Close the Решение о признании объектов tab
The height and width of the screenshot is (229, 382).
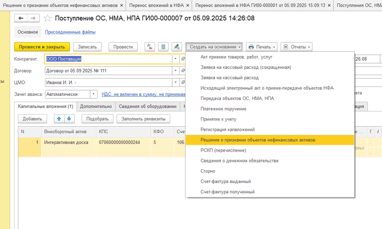(122, 5)
